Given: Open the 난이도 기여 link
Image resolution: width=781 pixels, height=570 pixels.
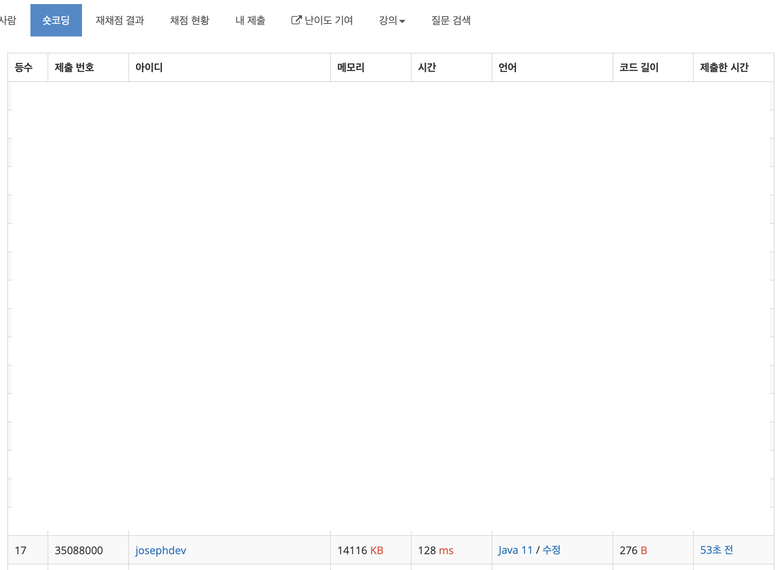Looking at the screenshot, I should 328,20.
